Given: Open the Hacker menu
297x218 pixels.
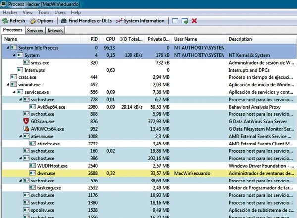Looking at the screenshot, I should 10,13.
